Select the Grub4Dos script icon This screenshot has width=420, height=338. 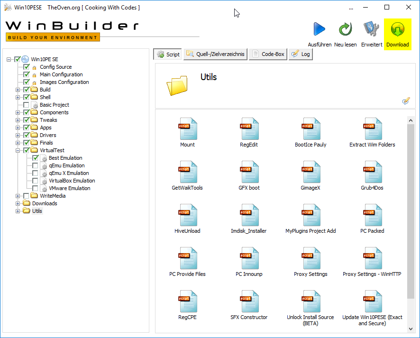372,173
